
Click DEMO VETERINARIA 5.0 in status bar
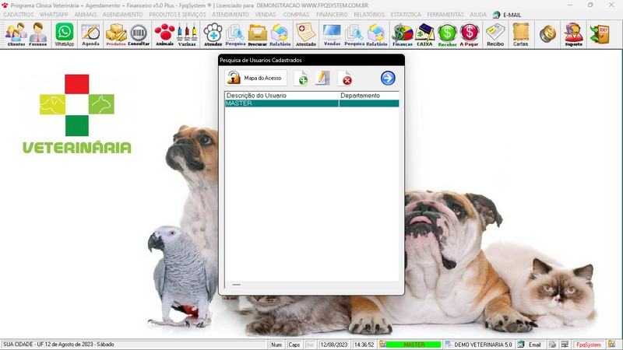coord(478,345)
